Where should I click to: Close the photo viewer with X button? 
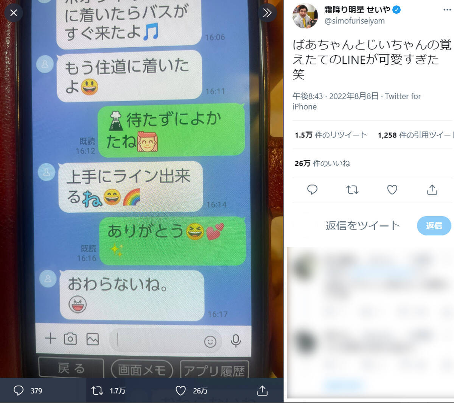pos(14,13)
